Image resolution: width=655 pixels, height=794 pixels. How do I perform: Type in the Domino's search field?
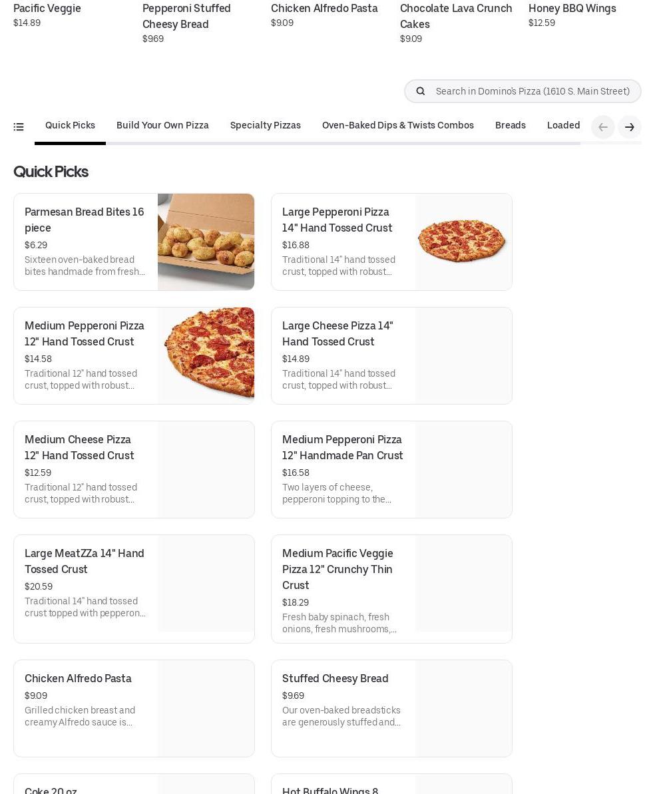[533, 91]
